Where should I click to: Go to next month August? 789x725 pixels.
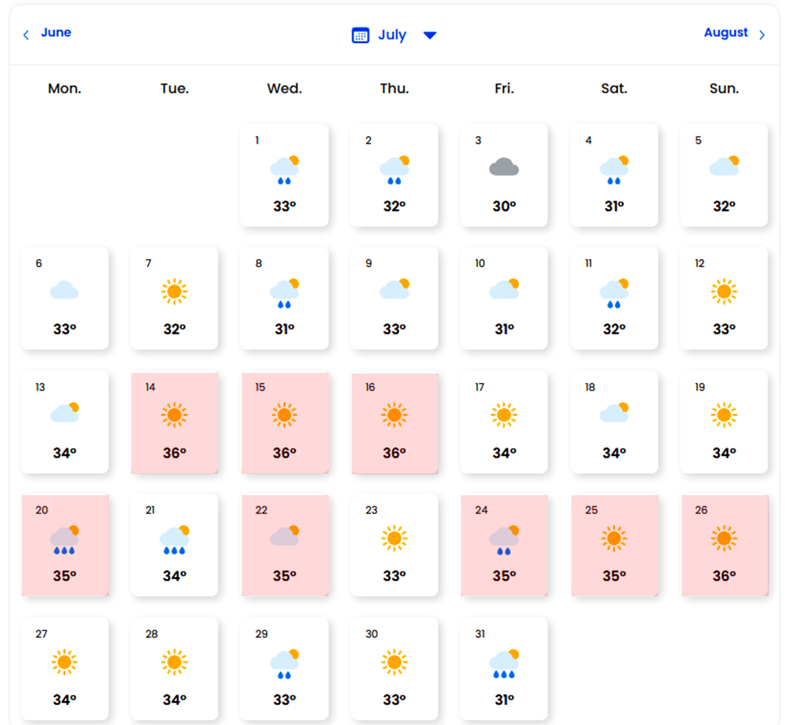725,33
